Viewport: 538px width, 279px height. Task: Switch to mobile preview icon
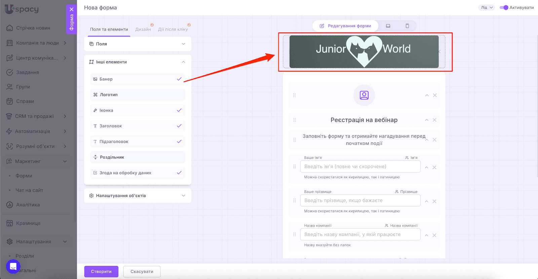click(407, 26)
